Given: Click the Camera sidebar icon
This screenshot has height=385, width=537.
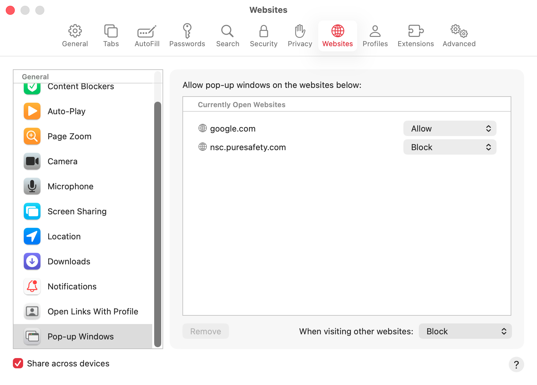Looking at the screenshot, I should point(32,161).
